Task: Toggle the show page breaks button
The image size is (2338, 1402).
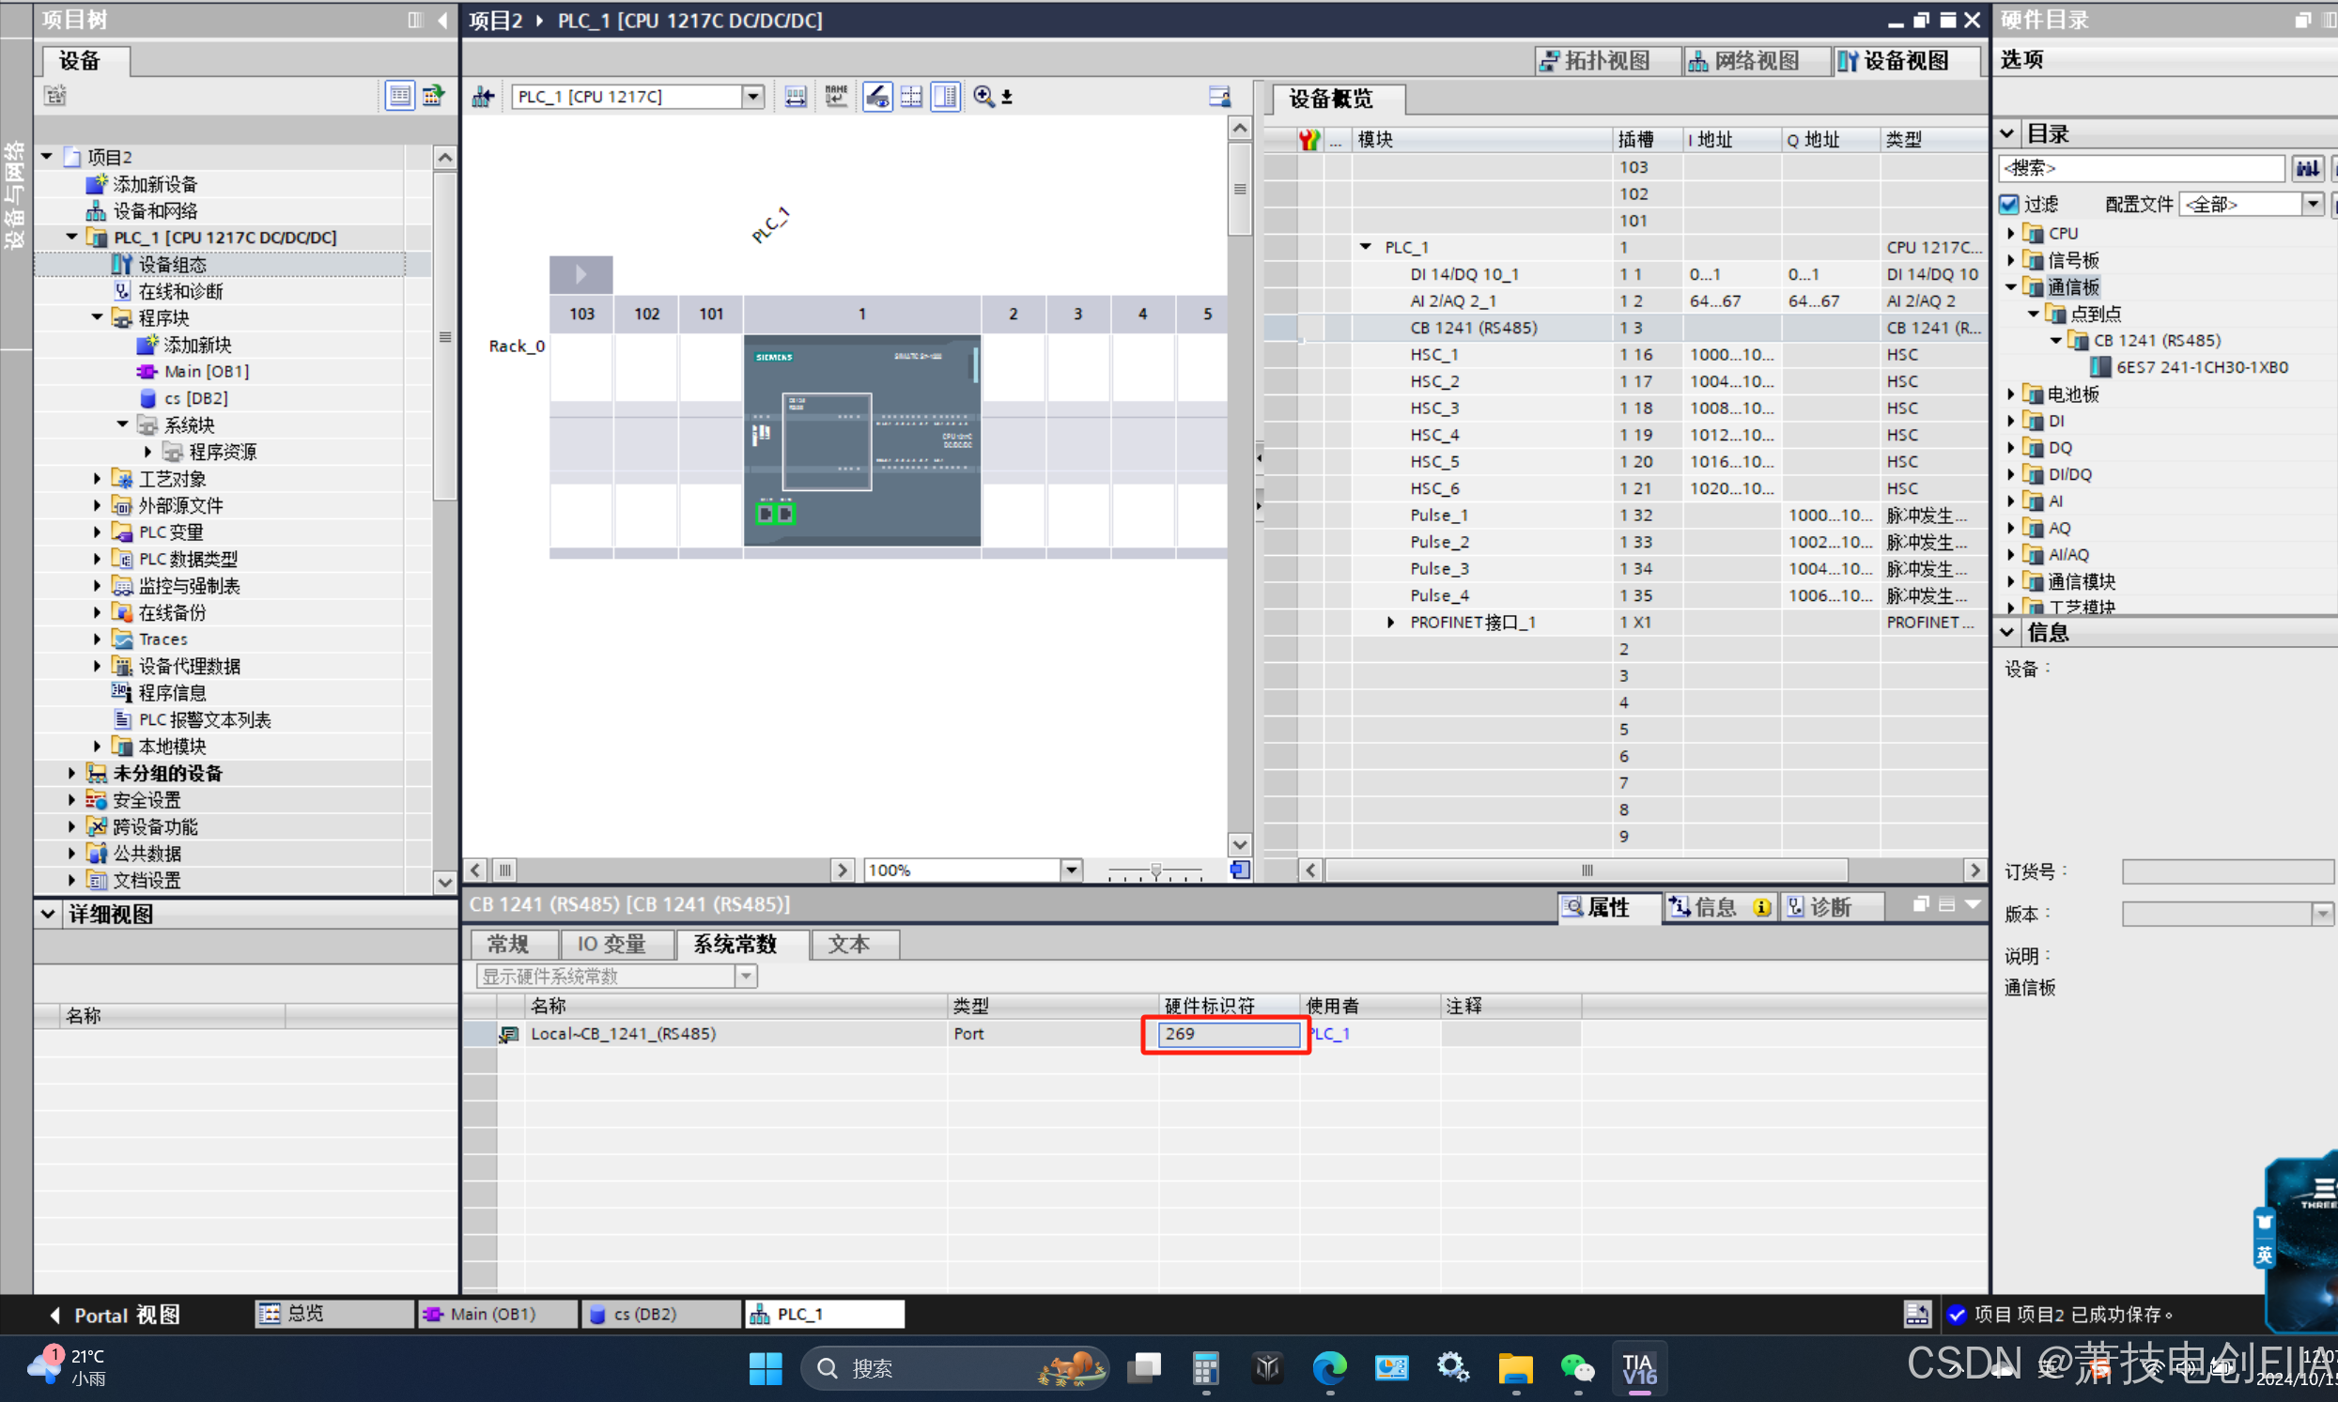Action: click(x=911, y=97)
